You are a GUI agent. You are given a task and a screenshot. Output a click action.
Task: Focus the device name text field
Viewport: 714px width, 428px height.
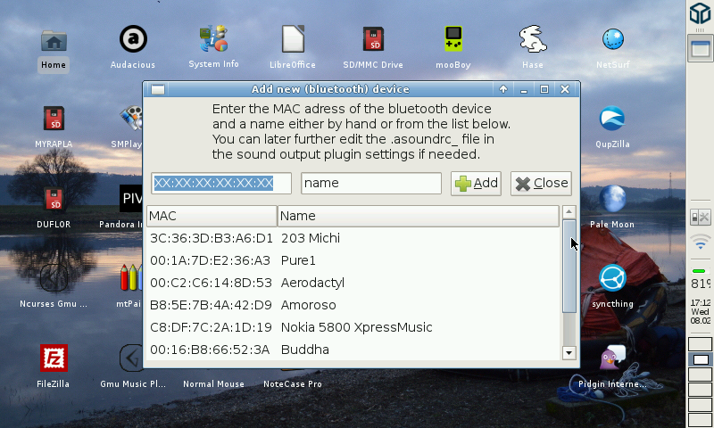point(370,183)
